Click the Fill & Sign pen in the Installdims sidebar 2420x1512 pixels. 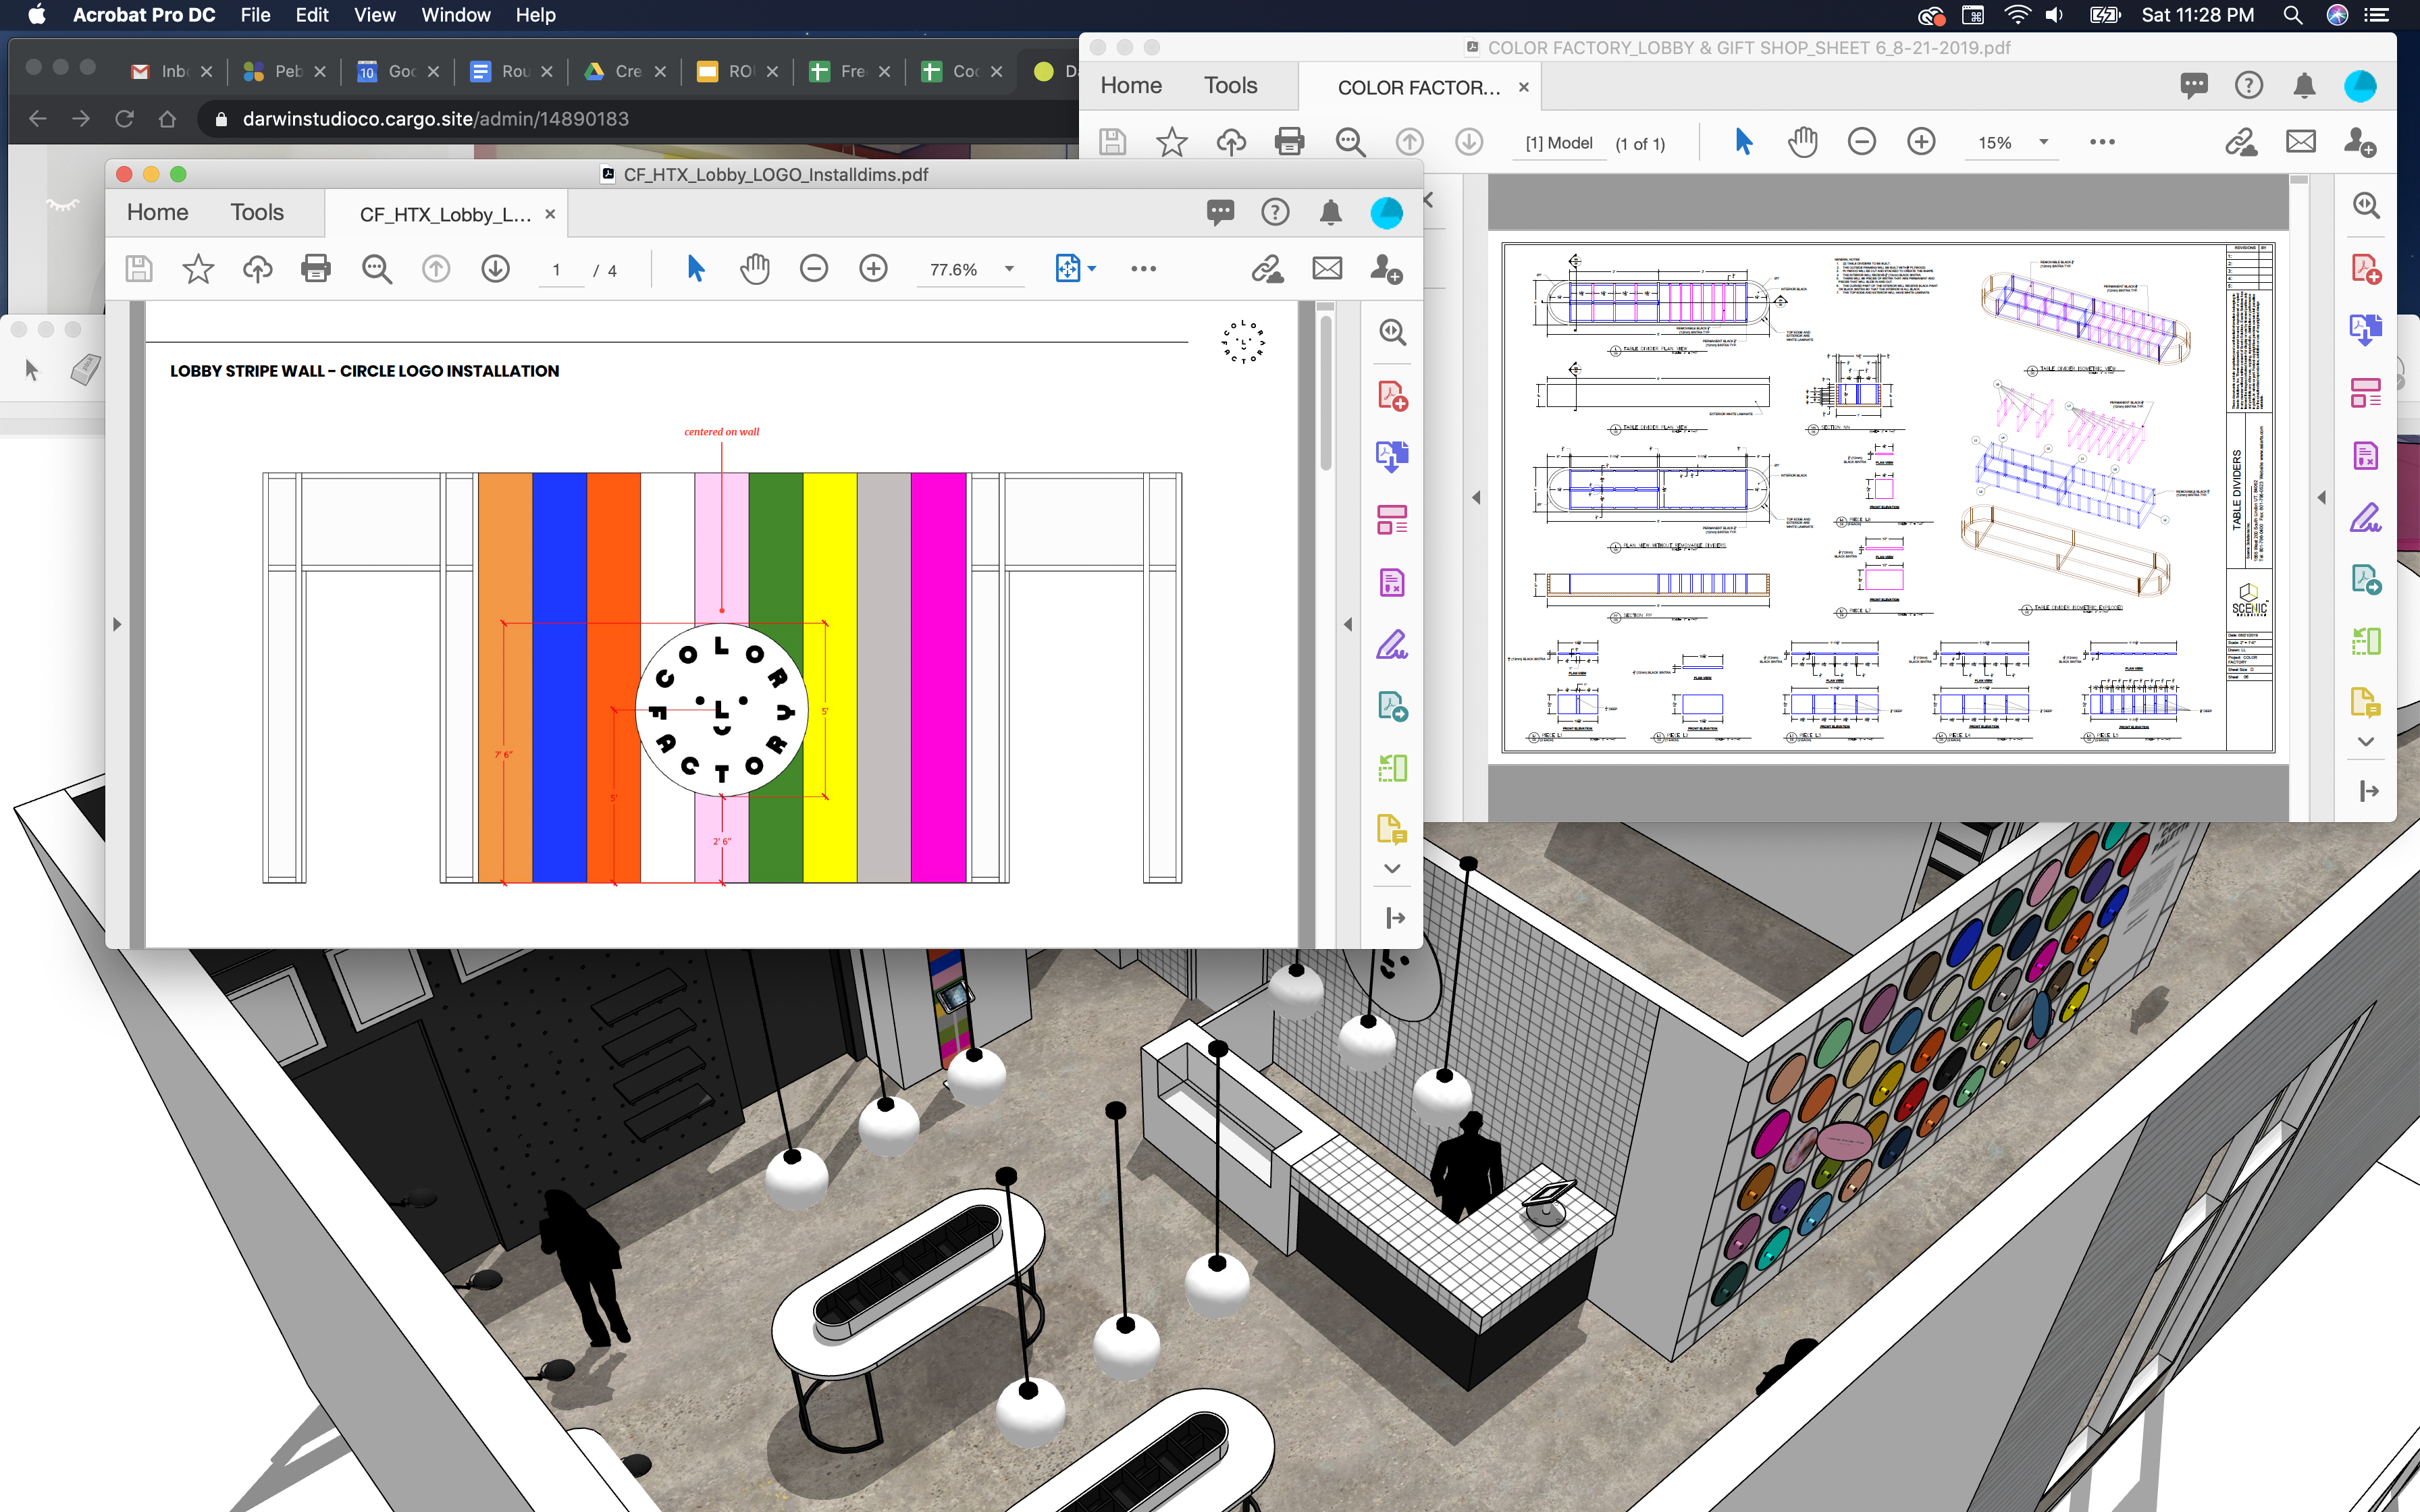pyautogui.click(x=1391, y=644)
